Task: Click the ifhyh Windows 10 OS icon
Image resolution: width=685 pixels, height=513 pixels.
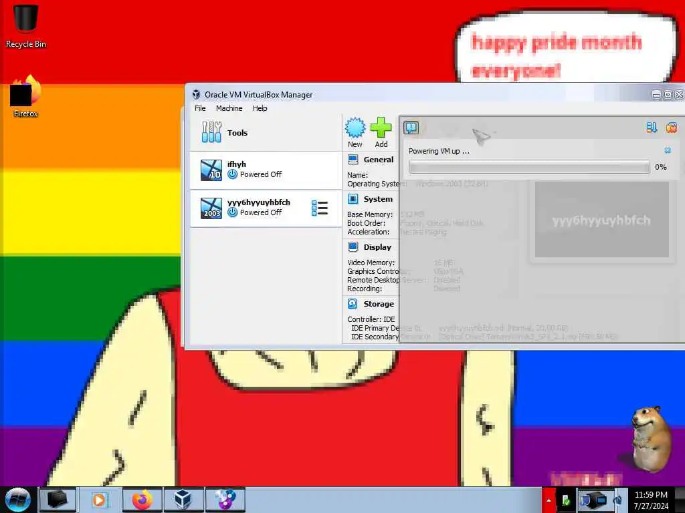Action: tap(211, 170)
